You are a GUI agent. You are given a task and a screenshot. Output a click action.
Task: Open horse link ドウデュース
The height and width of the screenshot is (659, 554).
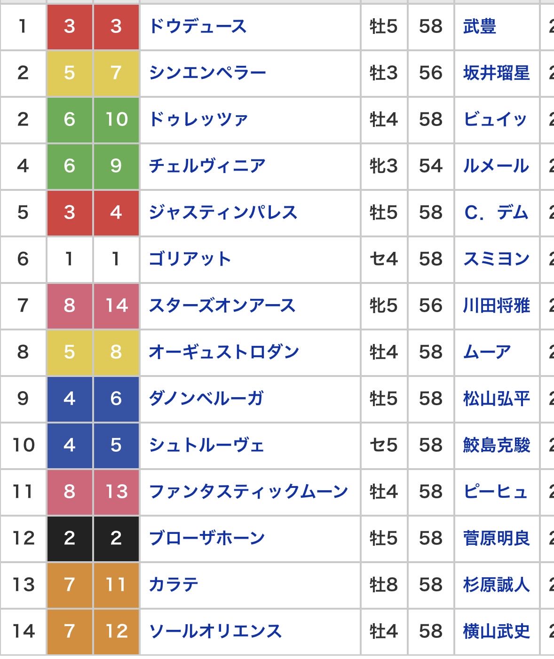click(x=198, y=26)
